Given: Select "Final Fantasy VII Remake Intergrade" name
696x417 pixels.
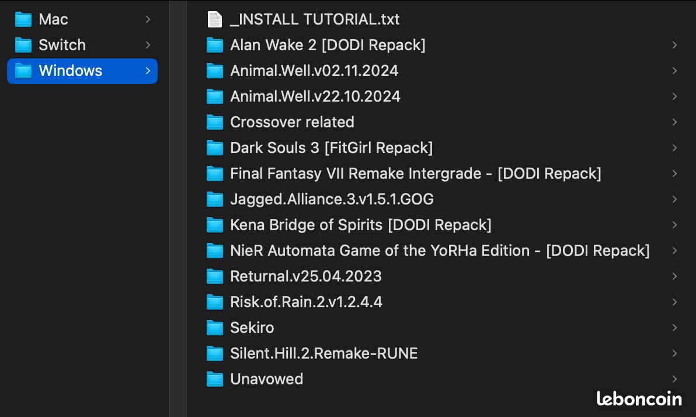Looking at the screenshot, I should coord(356,173).
